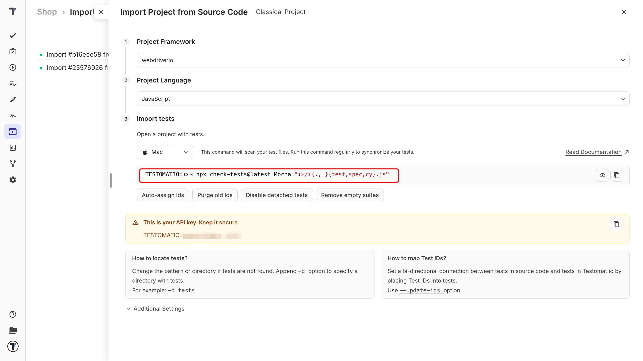
Task: Open the Pulse activity sidebar icon
Action: [x=13, y=116]
